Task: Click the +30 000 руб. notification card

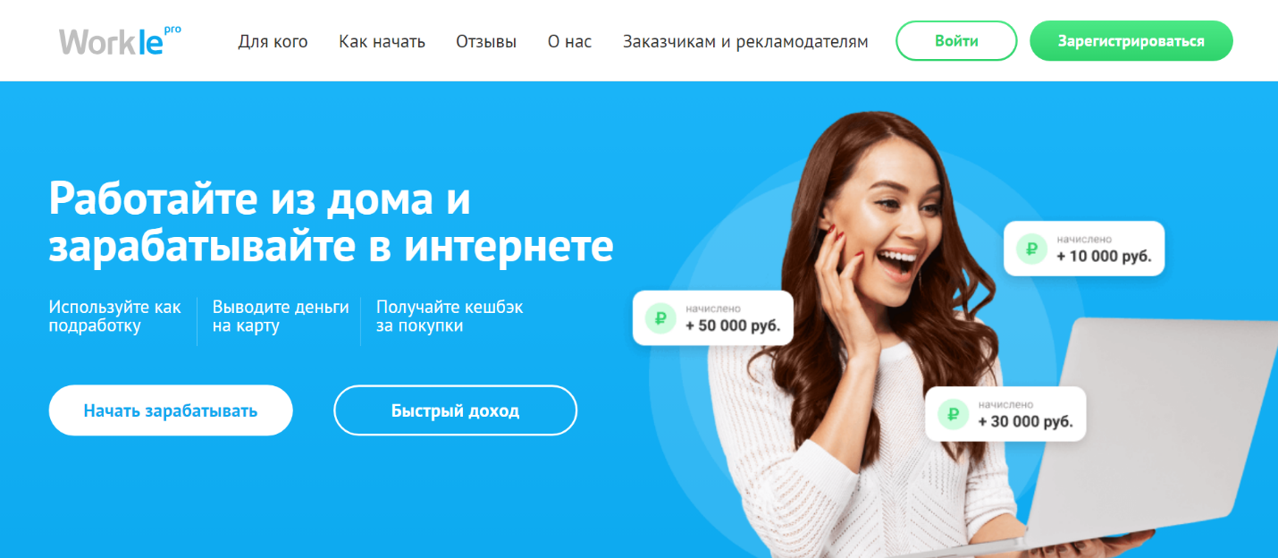Action: [1005, 414]
